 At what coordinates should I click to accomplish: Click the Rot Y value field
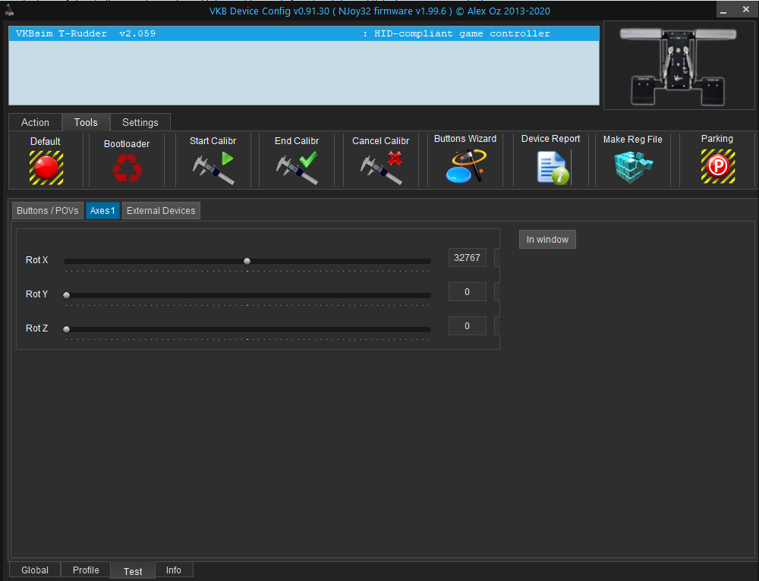467,292
